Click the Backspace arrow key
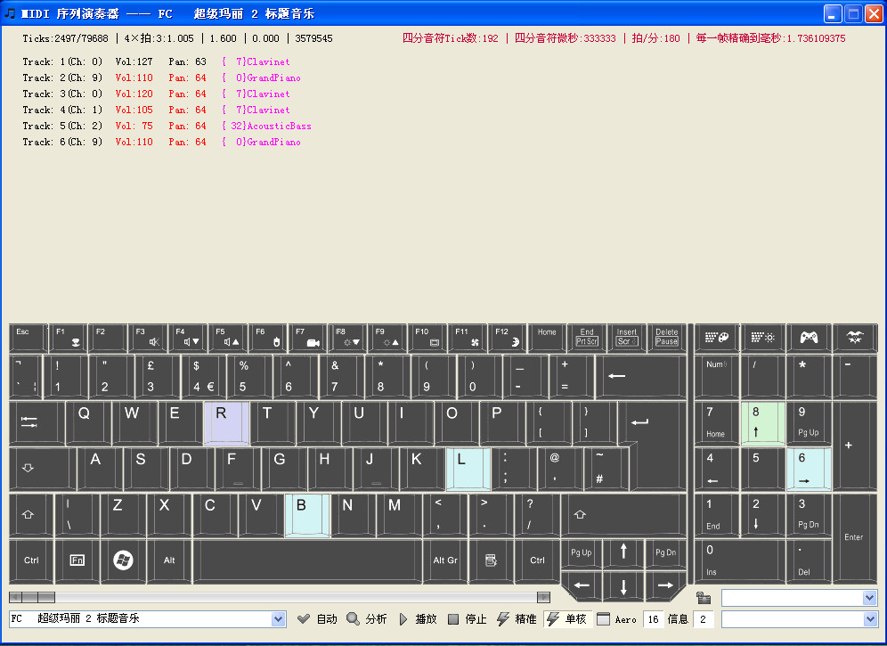887x646 pixels. [x=640, y=376]
